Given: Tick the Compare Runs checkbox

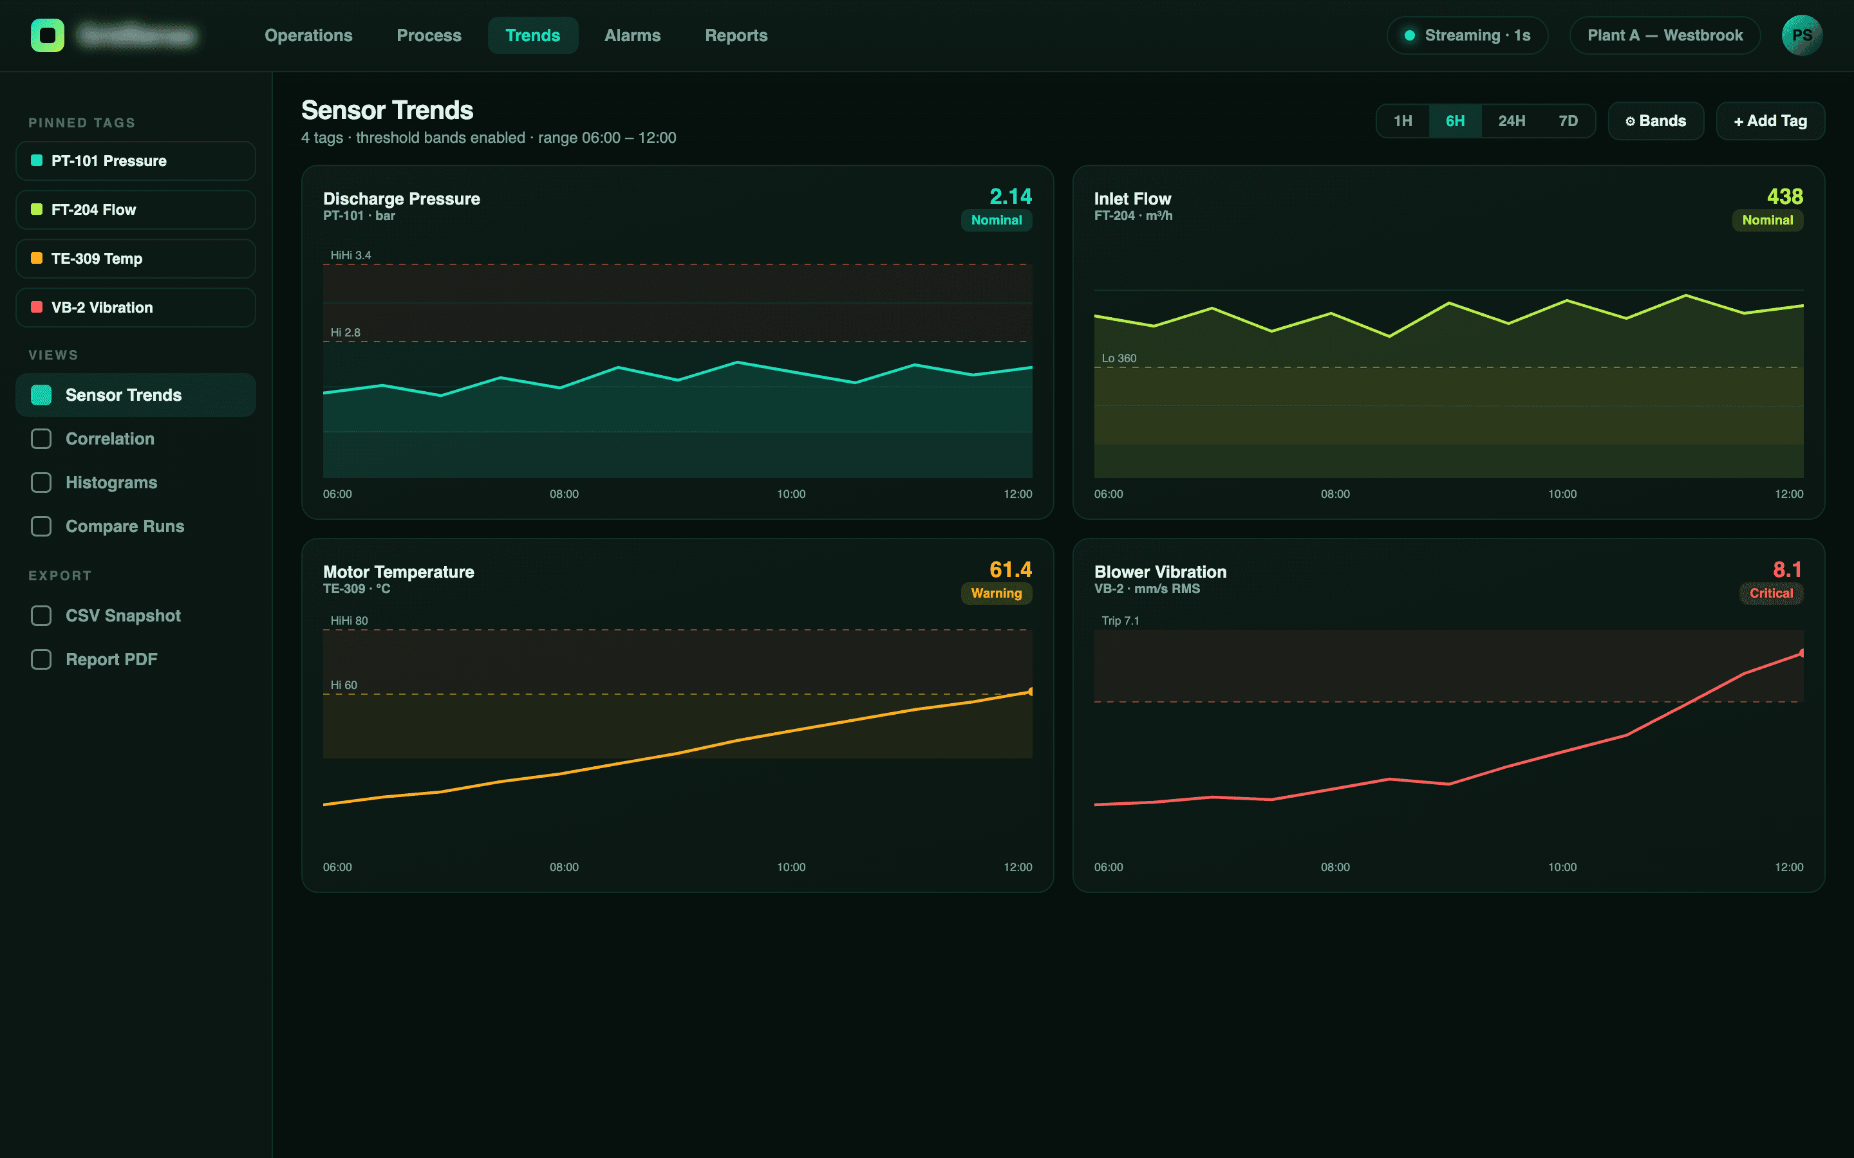Looking at the screenshot, I should [x=41, y=526].
